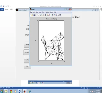Click the New Figure icon in toolbar
The width and height of the screenshot is (102, 93).
(x=31, y=15)
